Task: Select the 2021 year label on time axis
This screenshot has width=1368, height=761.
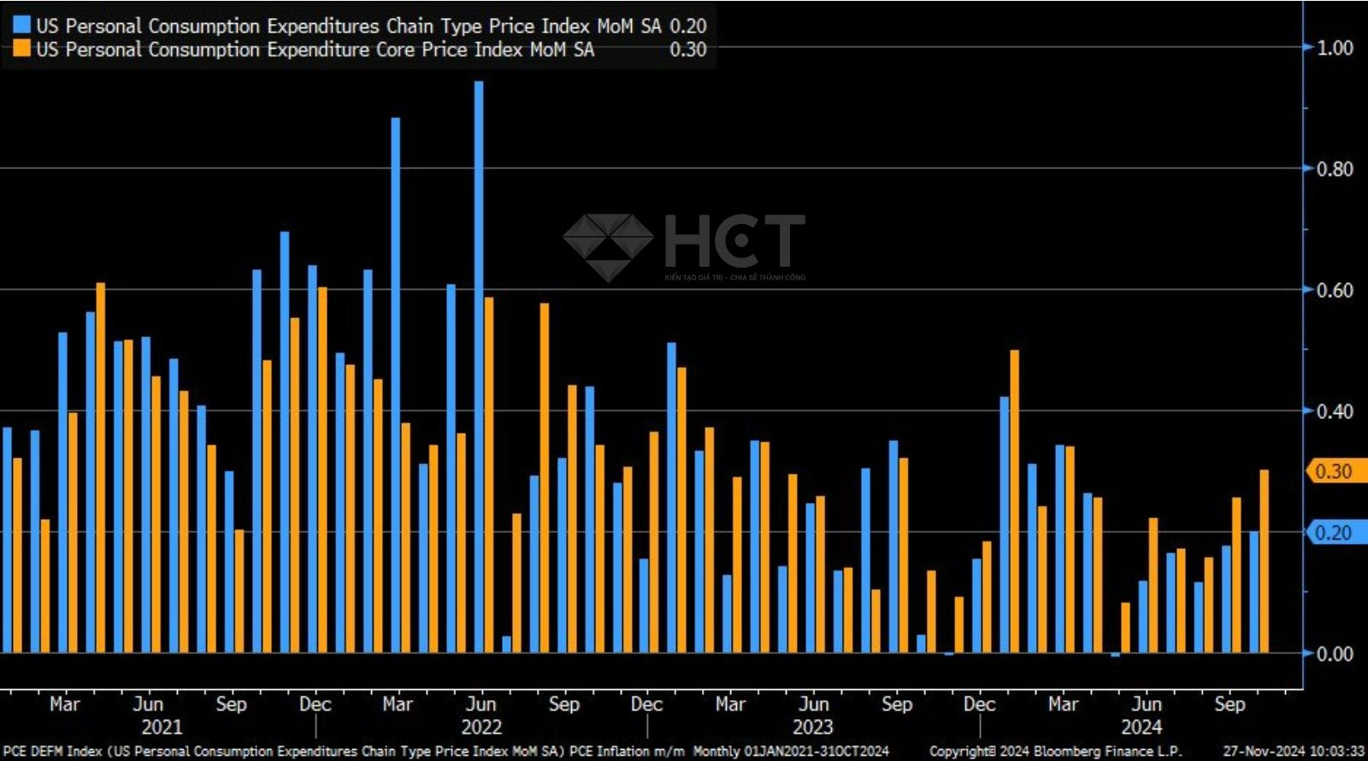Action: [x=162, y=727]
